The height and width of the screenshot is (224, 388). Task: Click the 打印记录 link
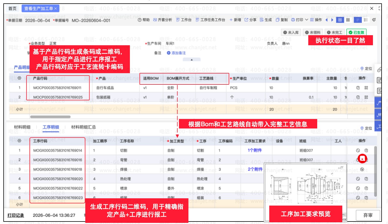tap(16, 215)
